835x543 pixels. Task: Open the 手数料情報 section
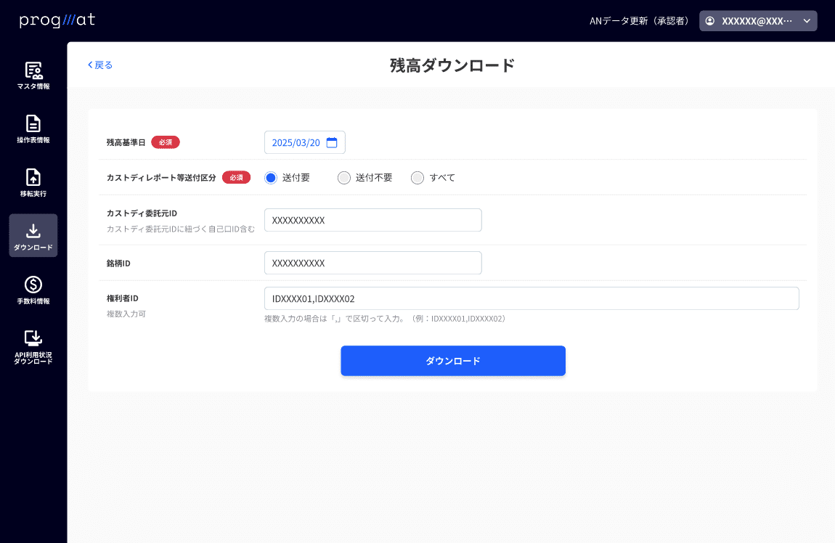tap(33, 289)
